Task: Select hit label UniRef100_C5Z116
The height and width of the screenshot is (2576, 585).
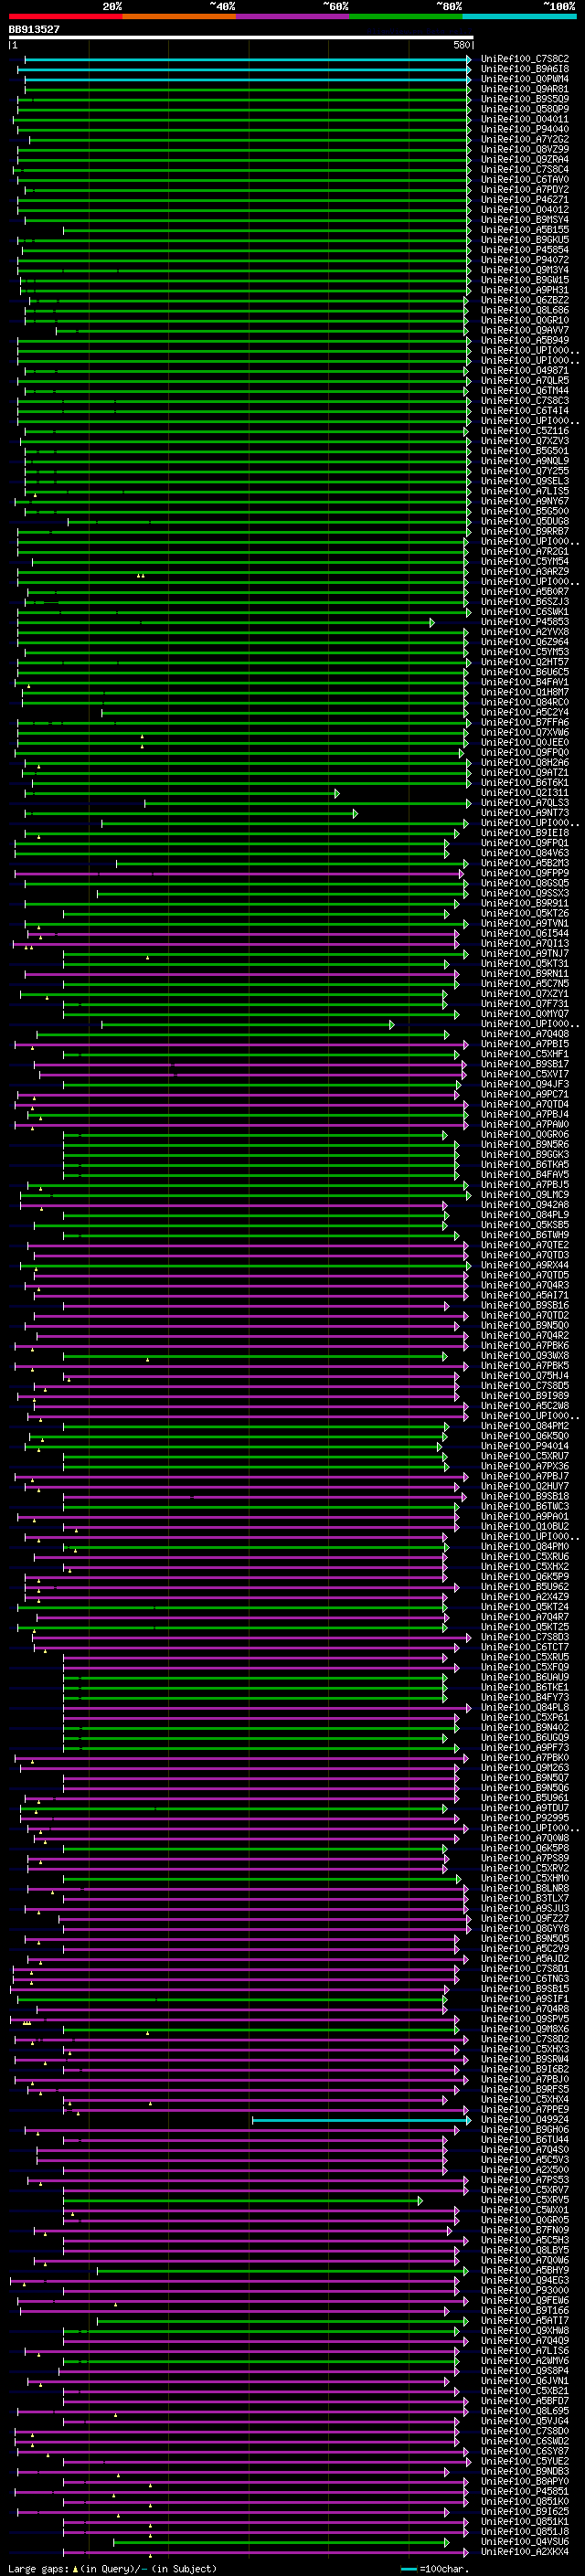Action: 524,431
